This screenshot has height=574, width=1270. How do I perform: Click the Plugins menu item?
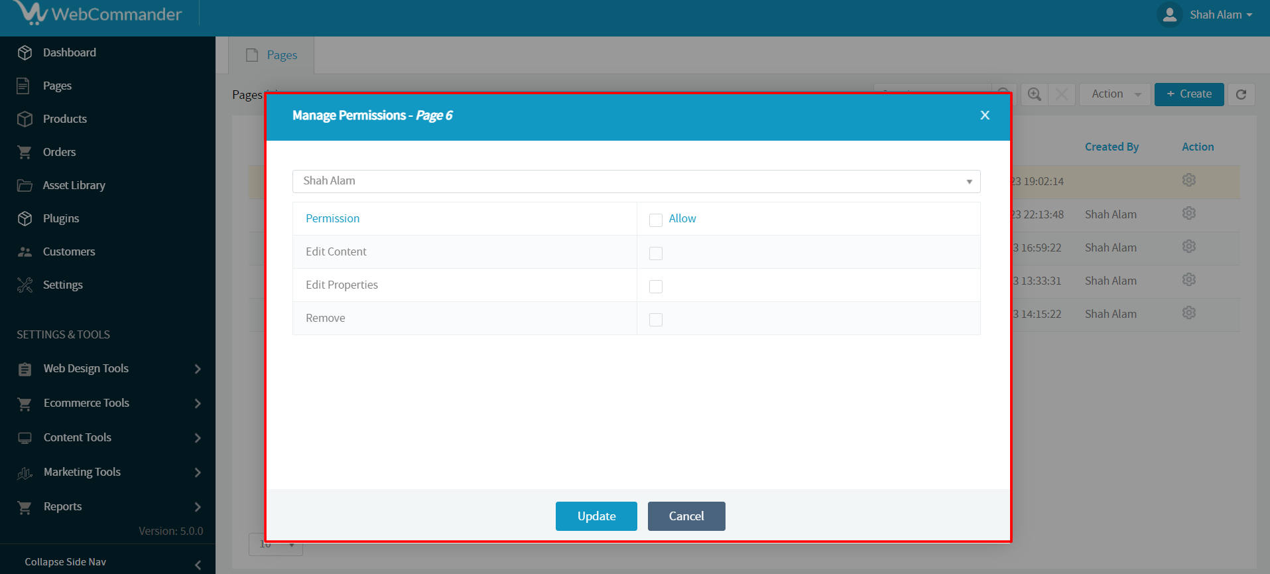(x=61, y=218)
